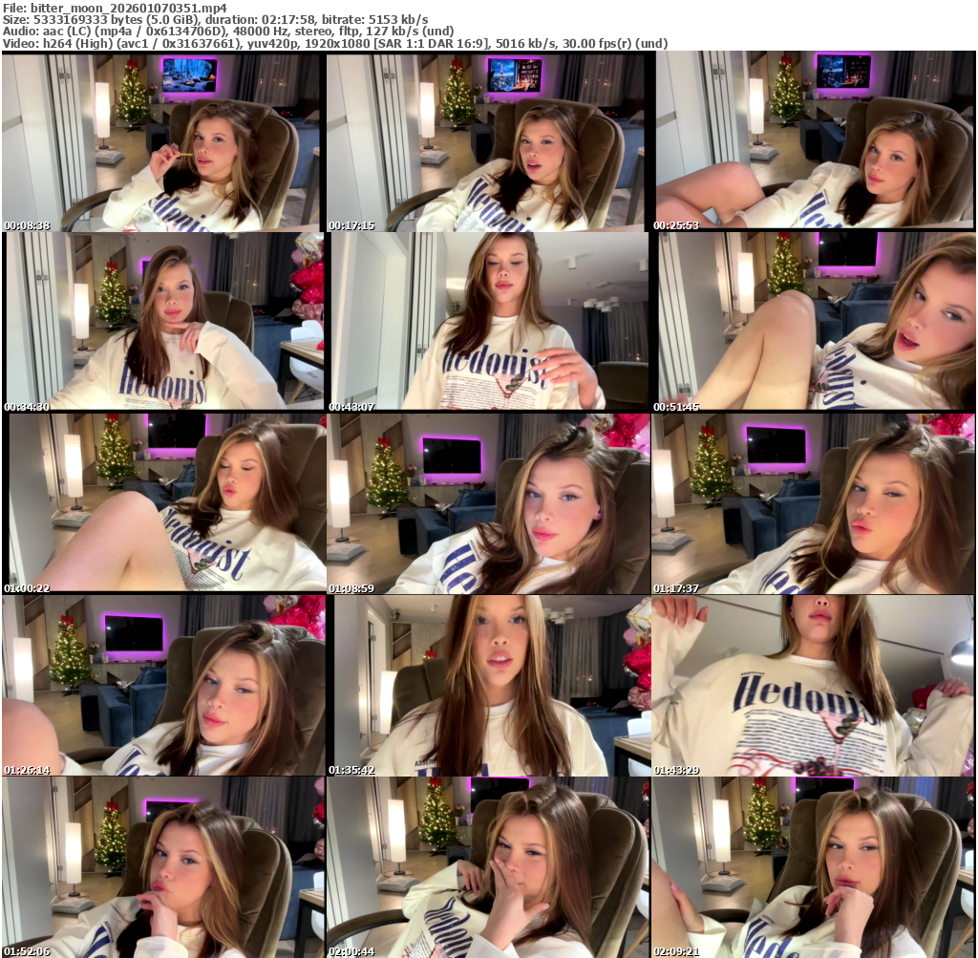
Task: Click the thumbnail timestamped 01:00:22
Action: 162,503
